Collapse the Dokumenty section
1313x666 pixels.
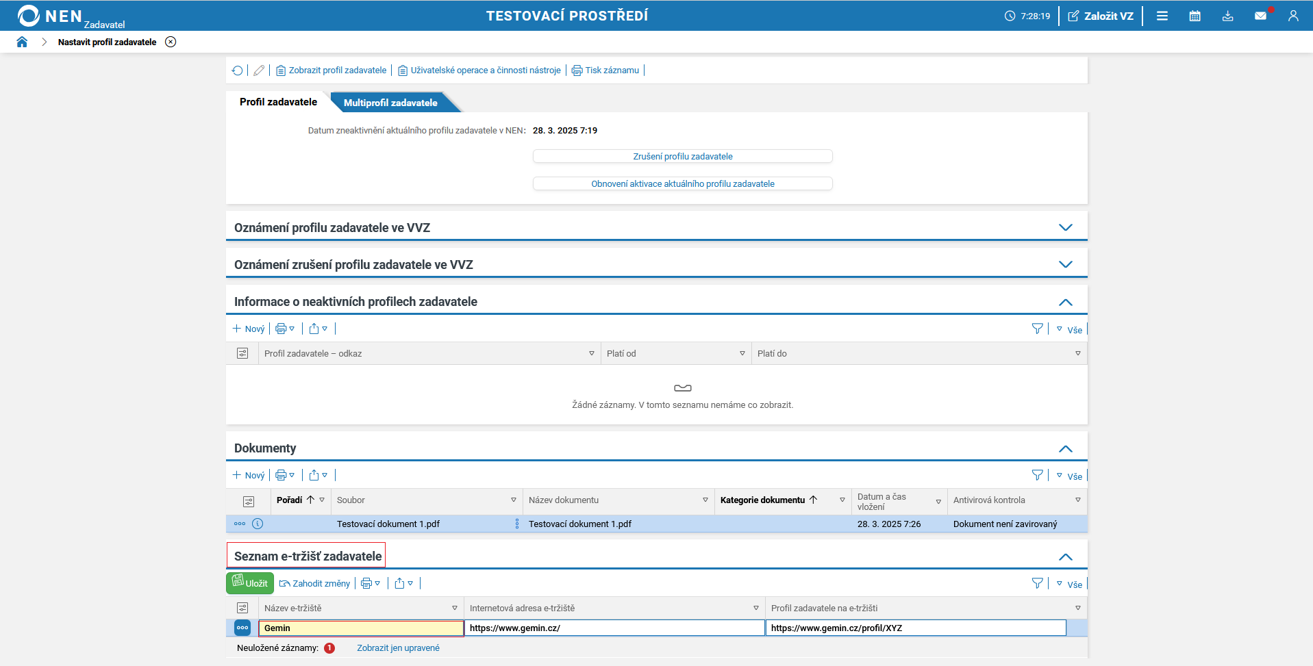tap(1065, 449)
